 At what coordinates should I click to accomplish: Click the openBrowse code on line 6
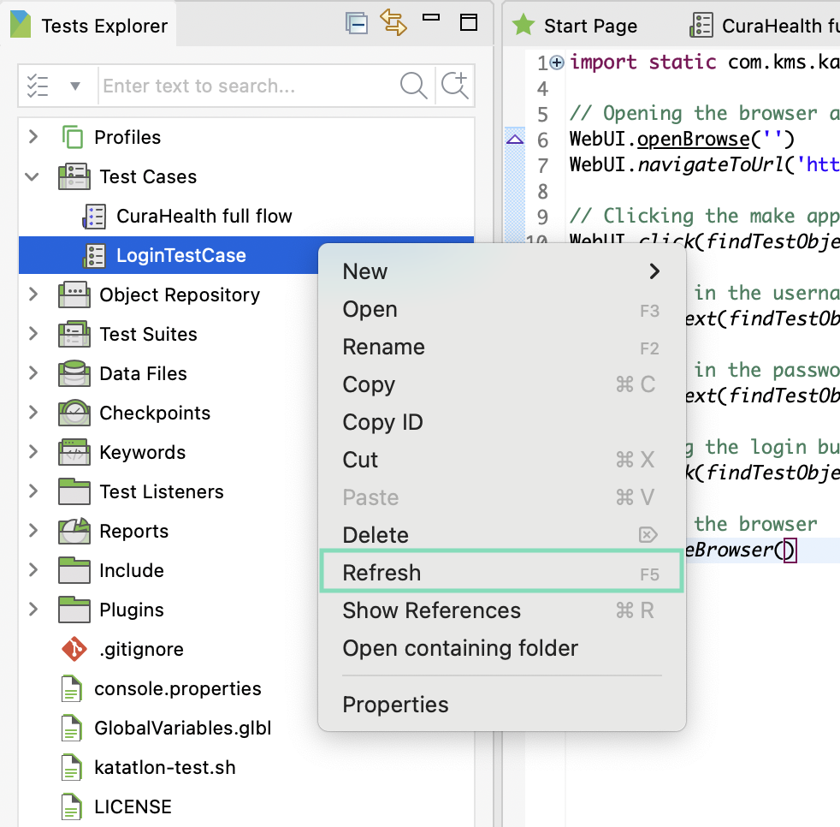click(693, 139)
